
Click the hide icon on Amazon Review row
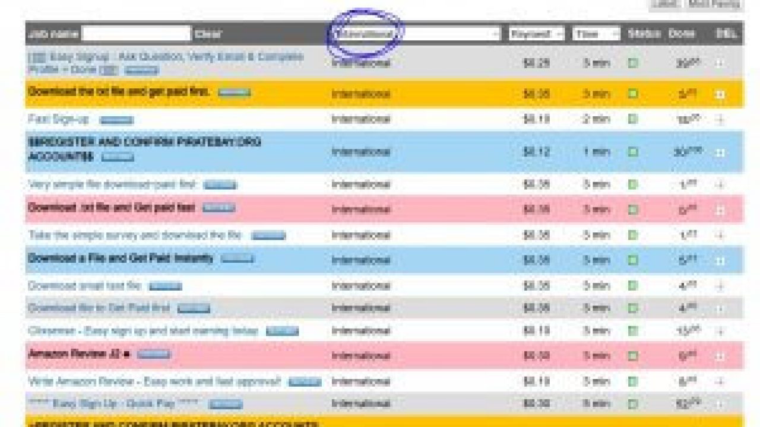click(x=720, y=356)
